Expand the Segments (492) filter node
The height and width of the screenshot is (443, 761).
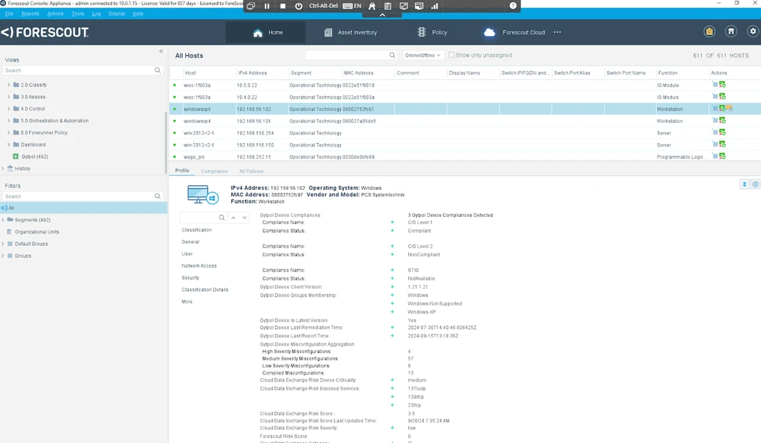(x=3, y=220)
